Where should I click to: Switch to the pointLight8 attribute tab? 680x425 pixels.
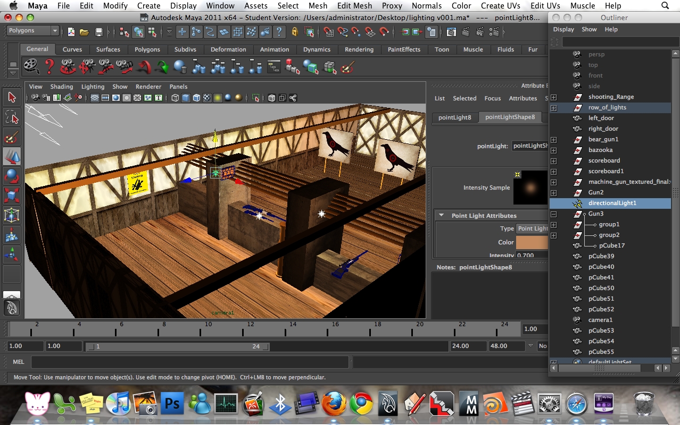454,117
